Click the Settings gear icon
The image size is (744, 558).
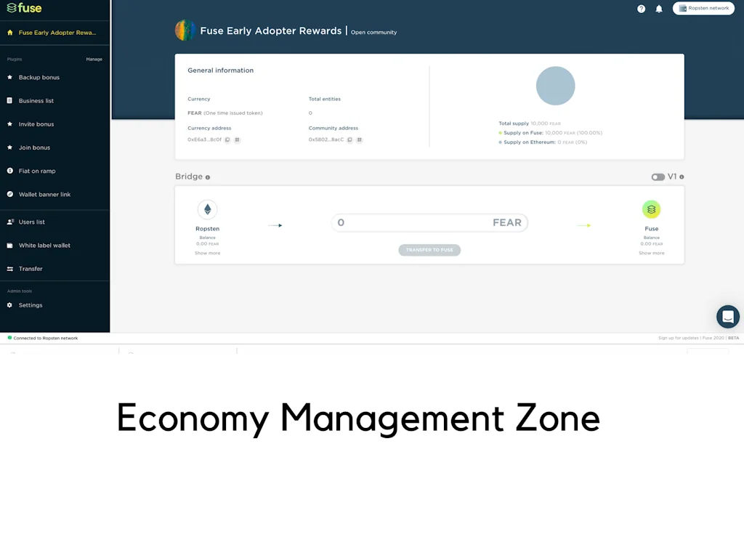pyautogui.click(x=10, y=305)
